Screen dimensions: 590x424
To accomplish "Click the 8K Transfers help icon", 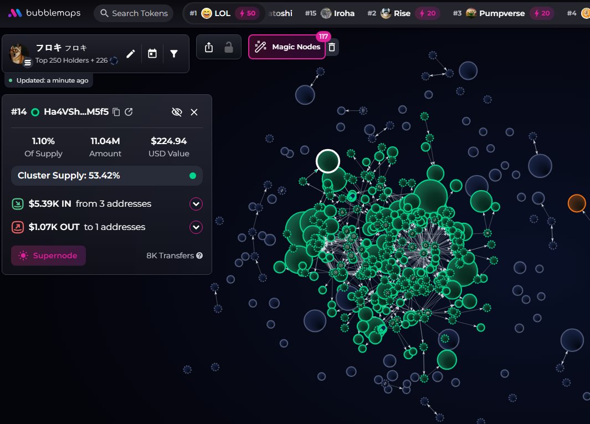I will pos(199,256).
